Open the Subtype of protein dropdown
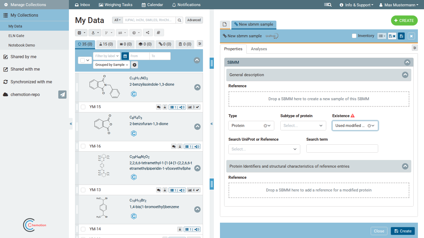Screen dimensions: 424x238 tap(303, 126)
